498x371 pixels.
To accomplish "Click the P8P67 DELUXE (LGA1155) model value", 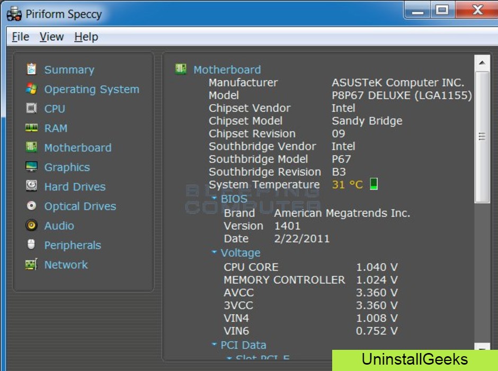I will (402, 95).
